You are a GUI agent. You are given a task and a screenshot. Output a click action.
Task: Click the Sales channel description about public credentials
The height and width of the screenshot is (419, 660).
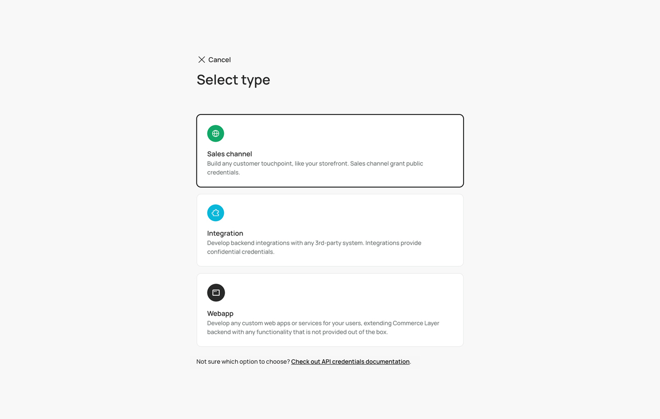(x=315, y=168)
